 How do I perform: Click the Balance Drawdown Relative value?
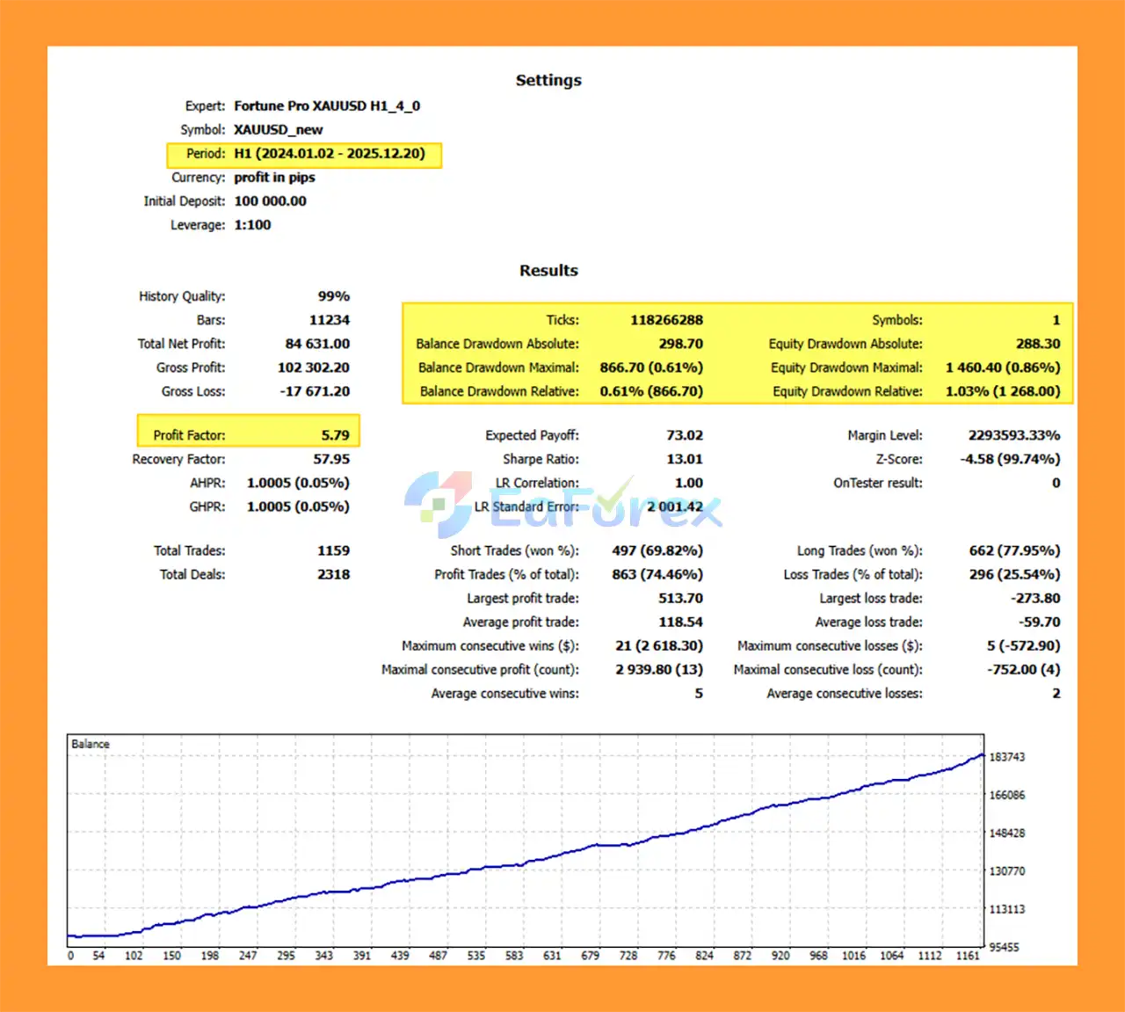pos(651,391)
